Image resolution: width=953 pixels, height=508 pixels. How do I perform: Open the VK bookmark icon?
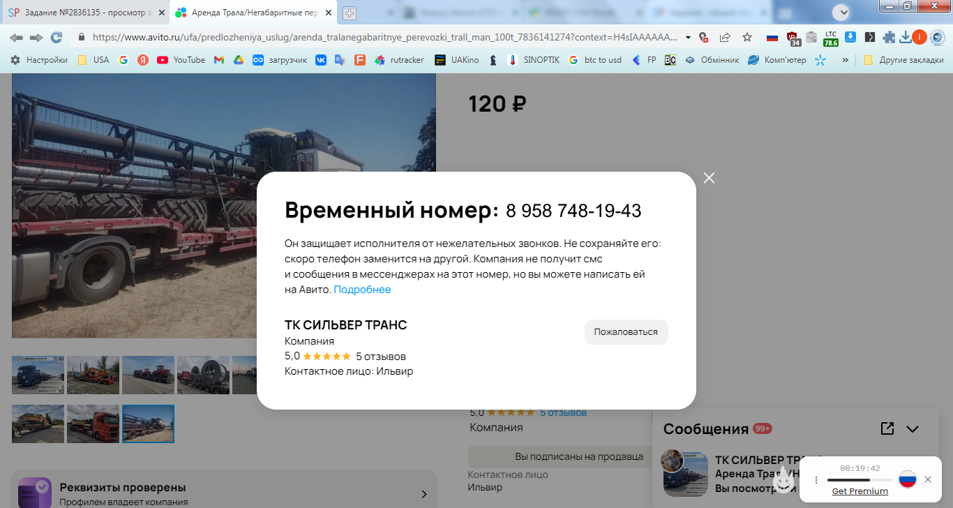pyautogui.click(x=321, y=60)
